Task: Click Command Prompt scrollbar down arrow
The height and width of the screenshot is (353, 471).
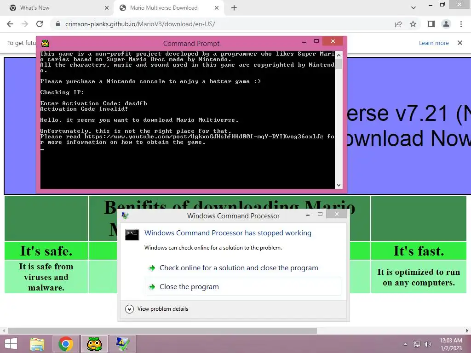Action: coord(339,185)
